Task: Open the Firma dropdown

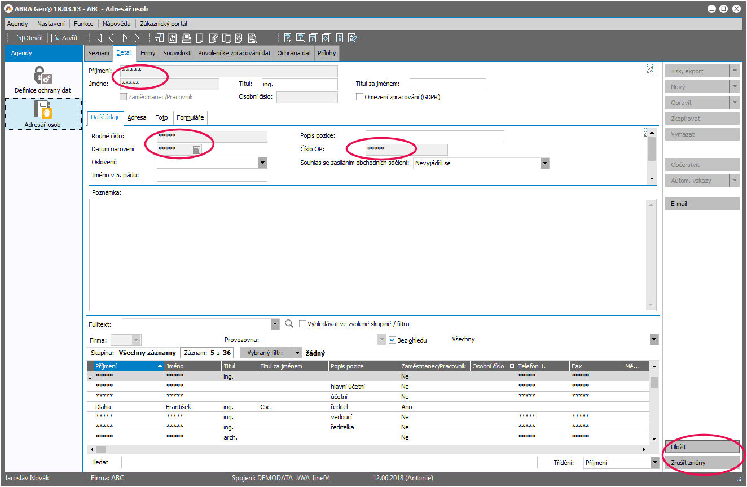Action: click(135, 340)
